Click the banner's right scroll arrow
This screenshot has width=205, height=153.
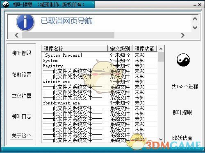coord(182,35)
